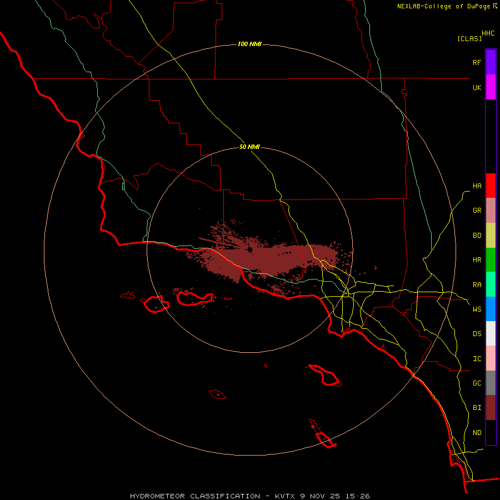
Task: Click the BD yellow legend swatch
Action: 491,236
